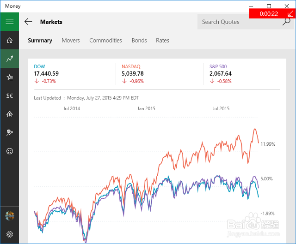The width and height of the screenshot is (296, 244).
Task: Click the Last Updated timestamp text
Action: [86, 98]
